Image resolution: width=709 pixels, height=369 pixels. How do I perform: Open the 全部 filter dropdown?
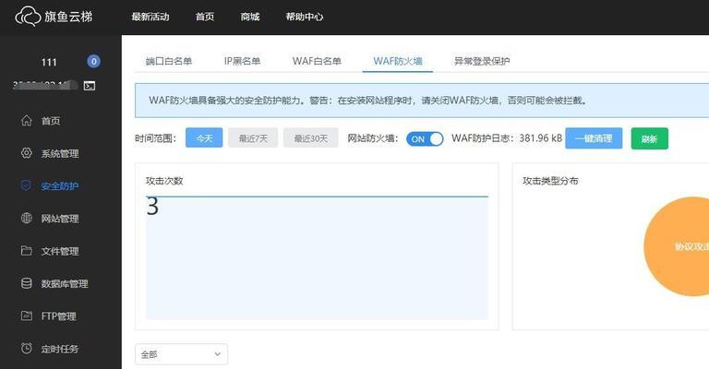click(x=181, y=354)
